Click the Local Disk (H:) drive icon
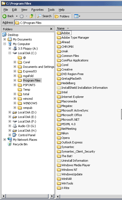Viewport: 122px width, 200px height. tap(15, 131)
